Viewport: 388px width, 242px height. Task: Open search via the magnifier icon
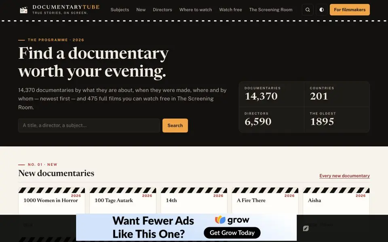pos(308,10)
